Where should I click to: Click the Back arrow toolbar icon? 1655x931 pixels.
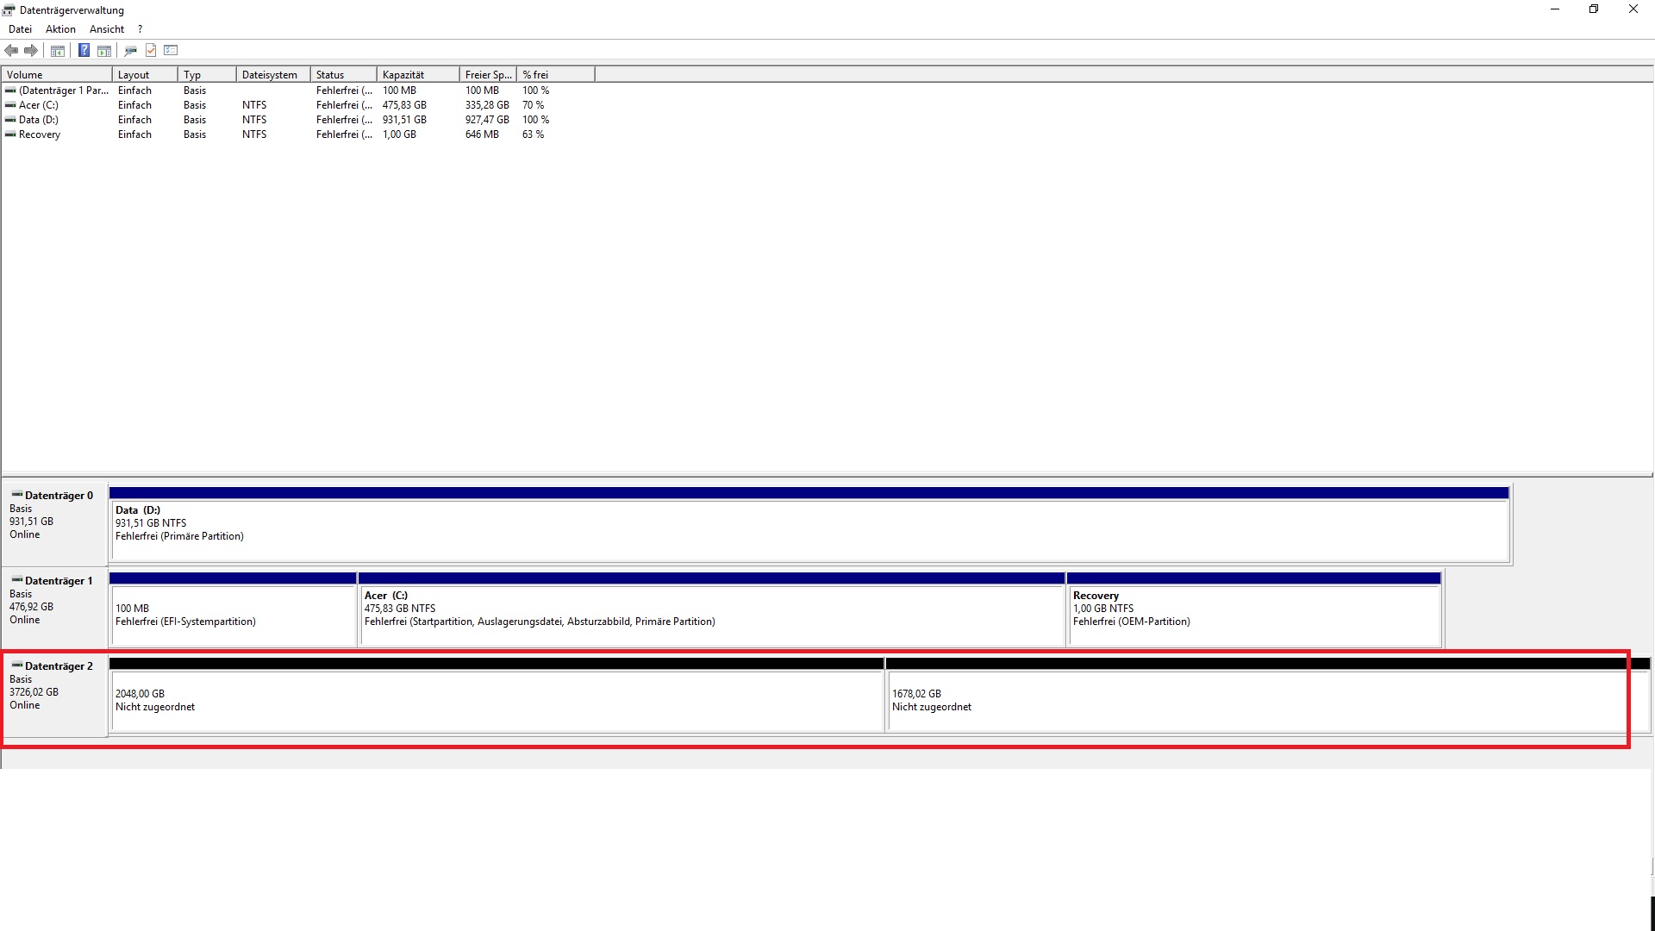11,50
